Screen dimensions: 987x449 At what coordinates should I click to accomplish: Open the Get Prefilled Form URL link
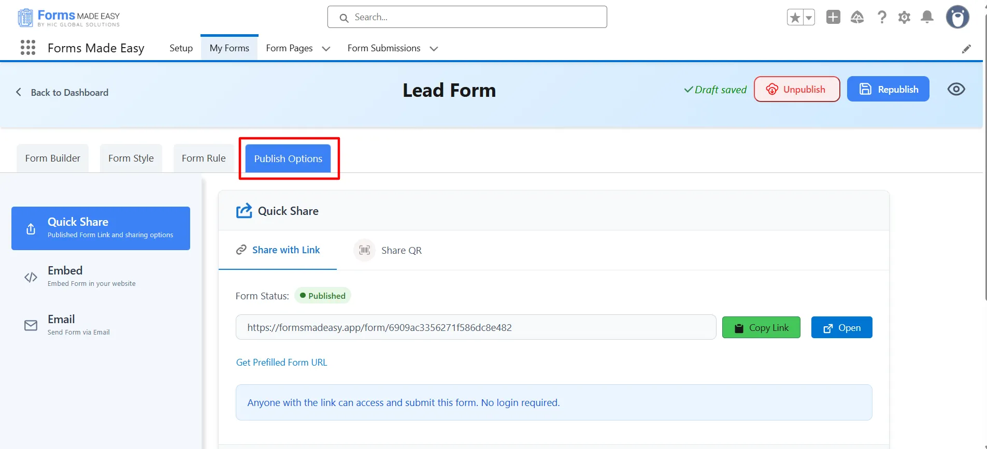coord(281,363)
